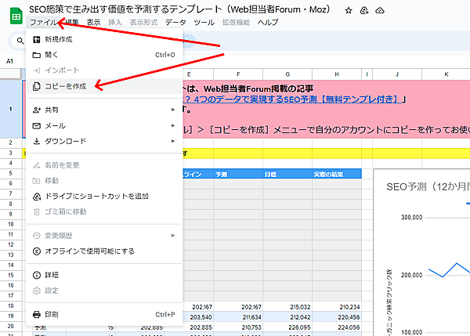Select column K header

click(x=445, y=74)
